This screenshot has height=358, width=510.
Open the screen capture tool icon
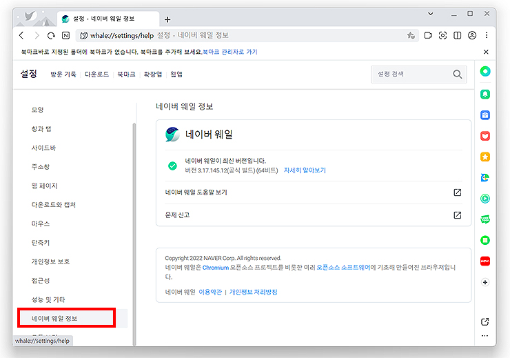442,35
